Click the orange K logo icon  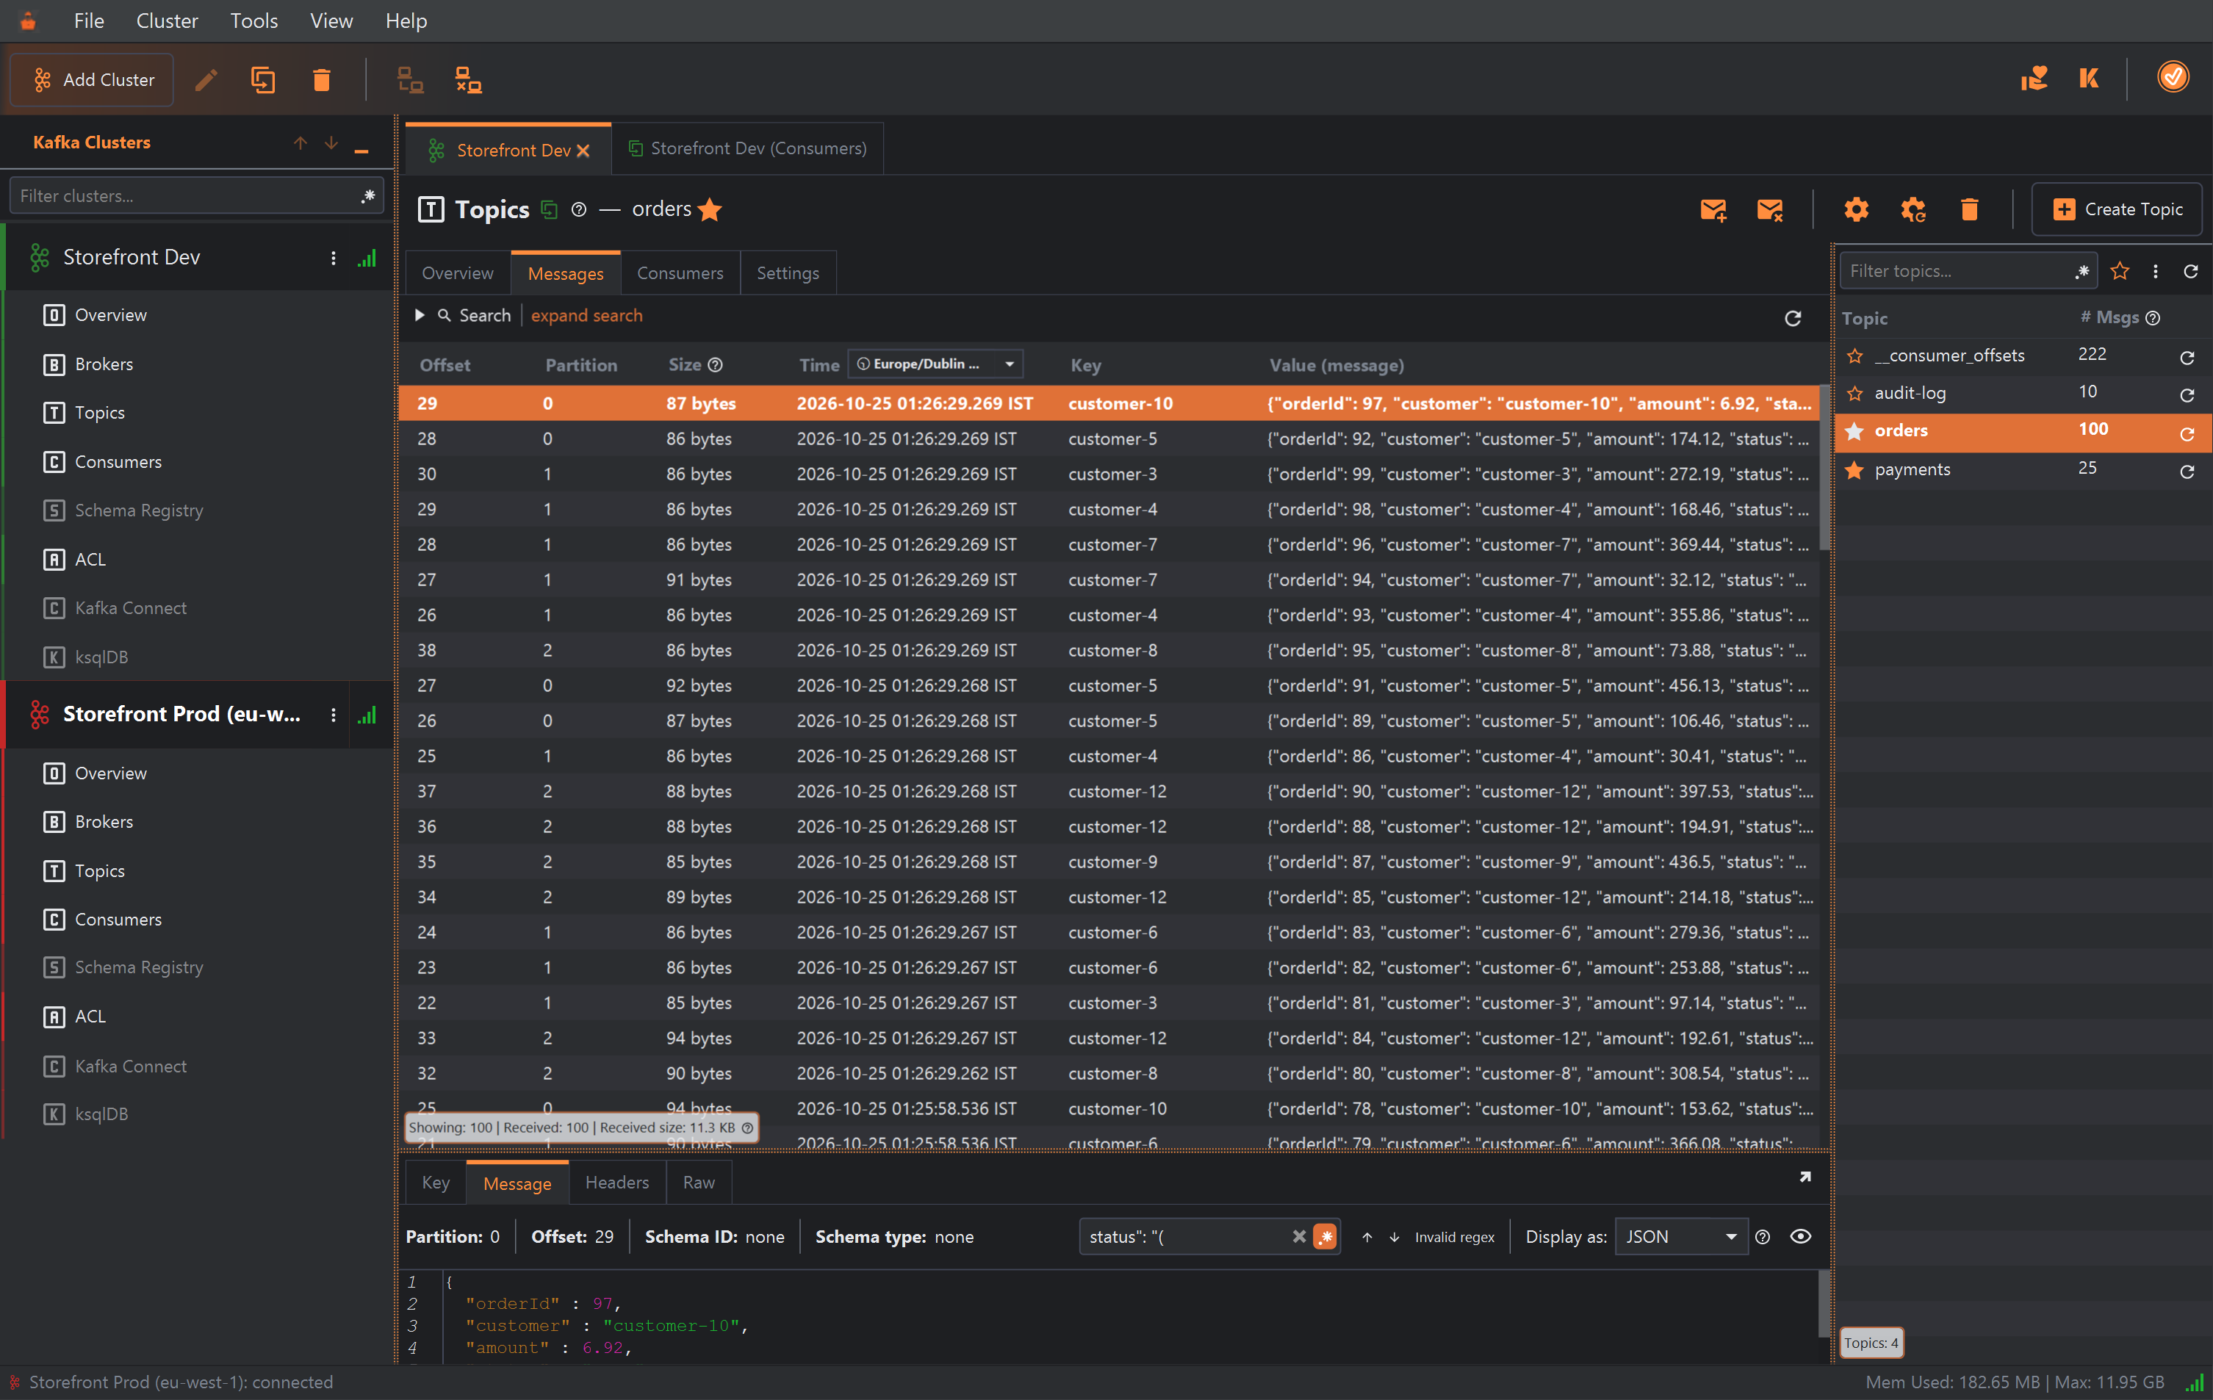(2089, 78)
